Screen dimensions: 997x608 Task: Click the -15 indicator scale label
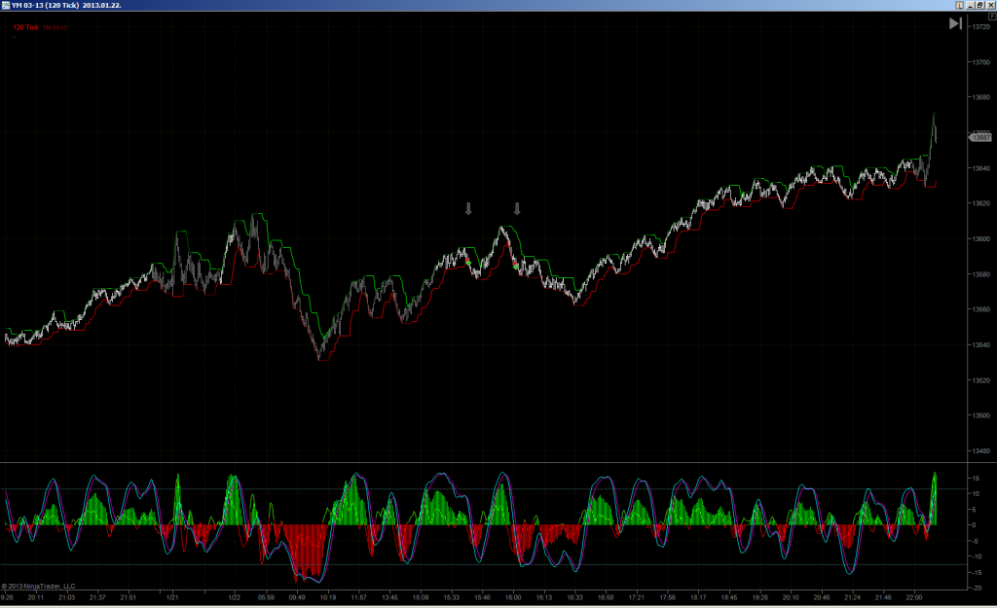pyautogui.click(x=977, y=572)
